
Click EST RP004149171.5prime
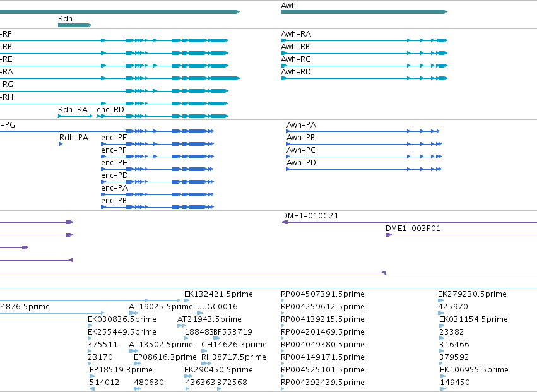point(322,357)
